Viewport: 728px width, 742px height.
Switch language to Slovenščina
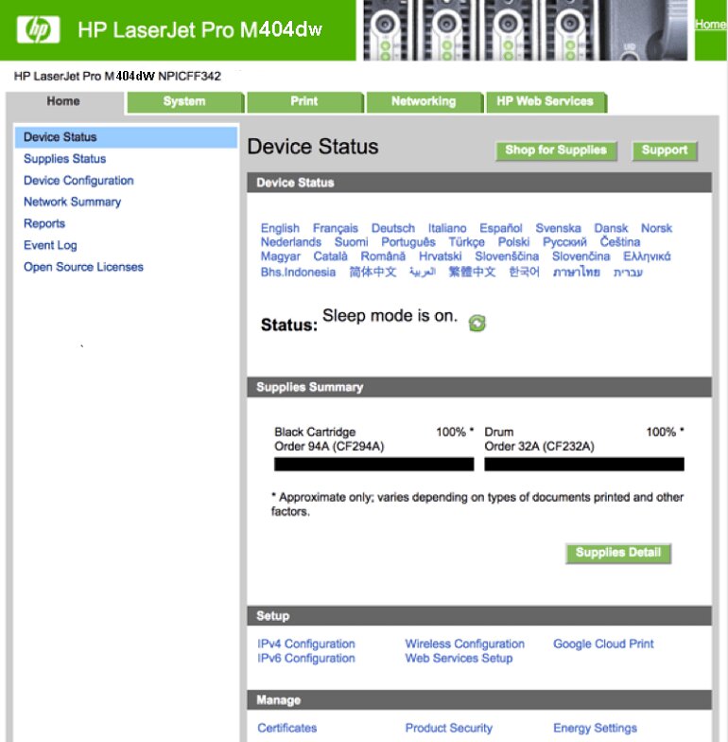[x=507, y=256]
